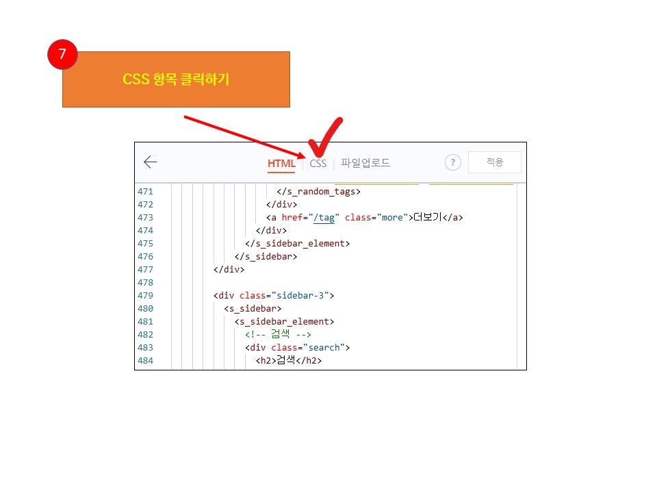Select line number 477
Viewport: 657px width, 493px height.
click(145, 270)
